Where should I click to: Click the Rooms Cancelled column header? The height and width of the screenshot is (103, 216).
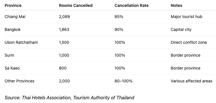coord(76,5)
